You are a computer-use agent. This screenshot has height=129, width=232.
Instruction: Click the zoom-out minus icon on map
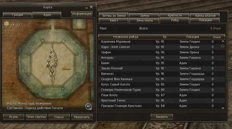[x=88, y=106]
